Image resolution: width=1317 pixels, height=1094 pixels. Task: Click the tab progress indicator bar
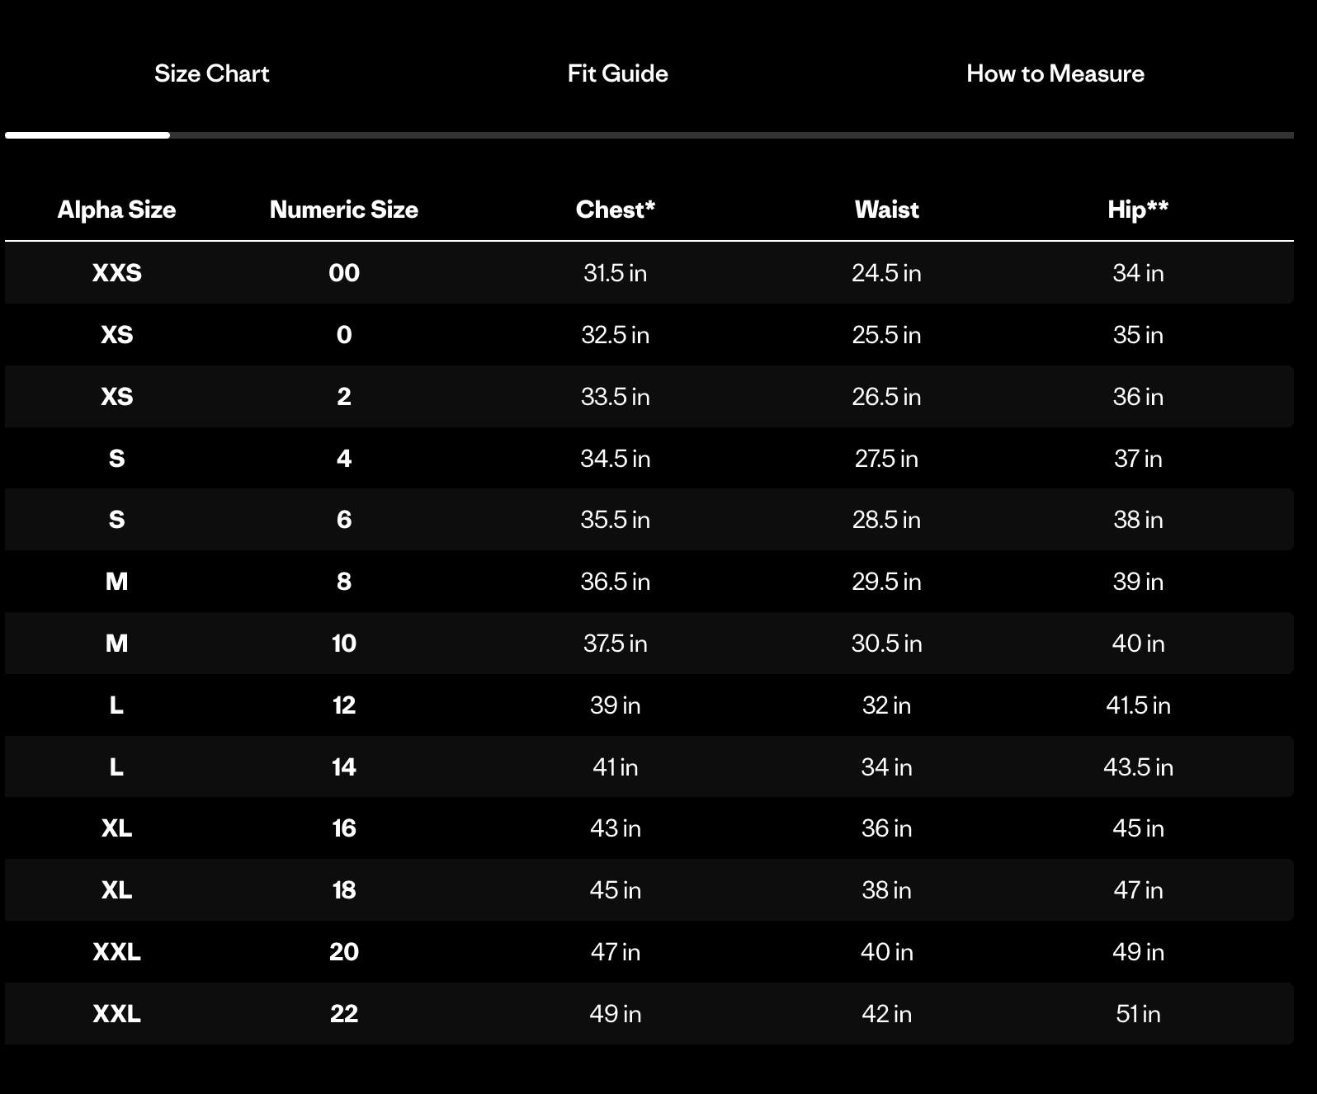649,134
